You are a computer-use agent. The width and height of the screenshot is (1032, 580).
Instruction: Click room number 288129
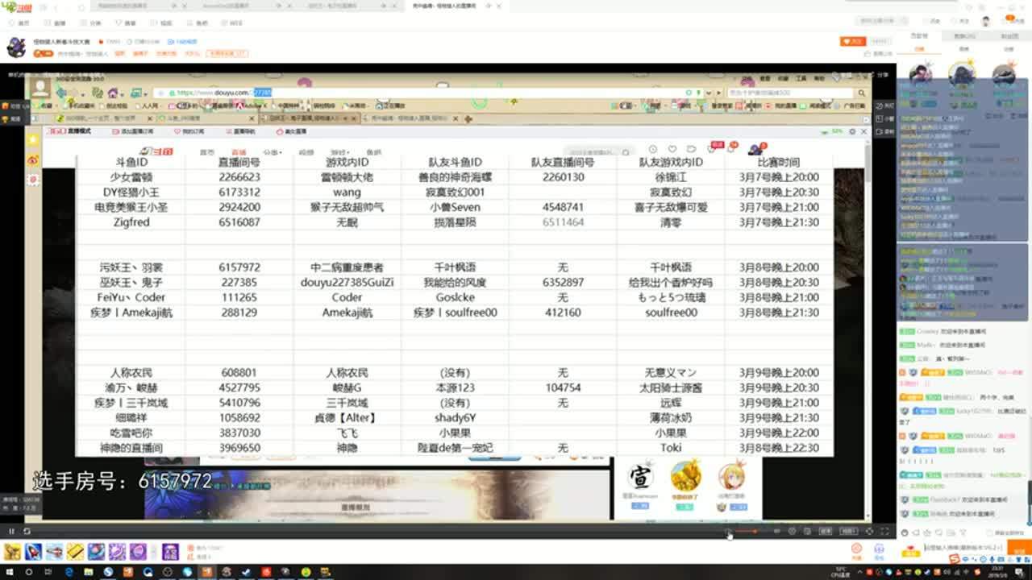click(x=239, y=313)
